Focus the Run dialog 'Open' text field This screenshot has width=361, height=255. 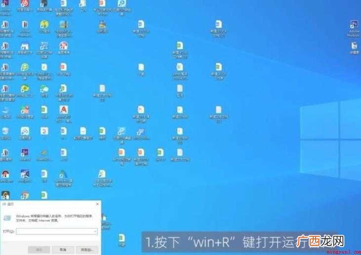tap(57, 231)
